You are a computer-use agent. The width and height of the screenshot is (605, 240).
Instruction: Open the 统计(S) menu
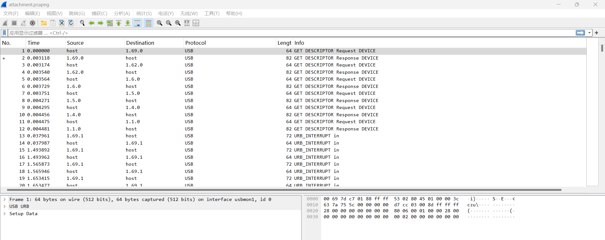tap(144, 14)
